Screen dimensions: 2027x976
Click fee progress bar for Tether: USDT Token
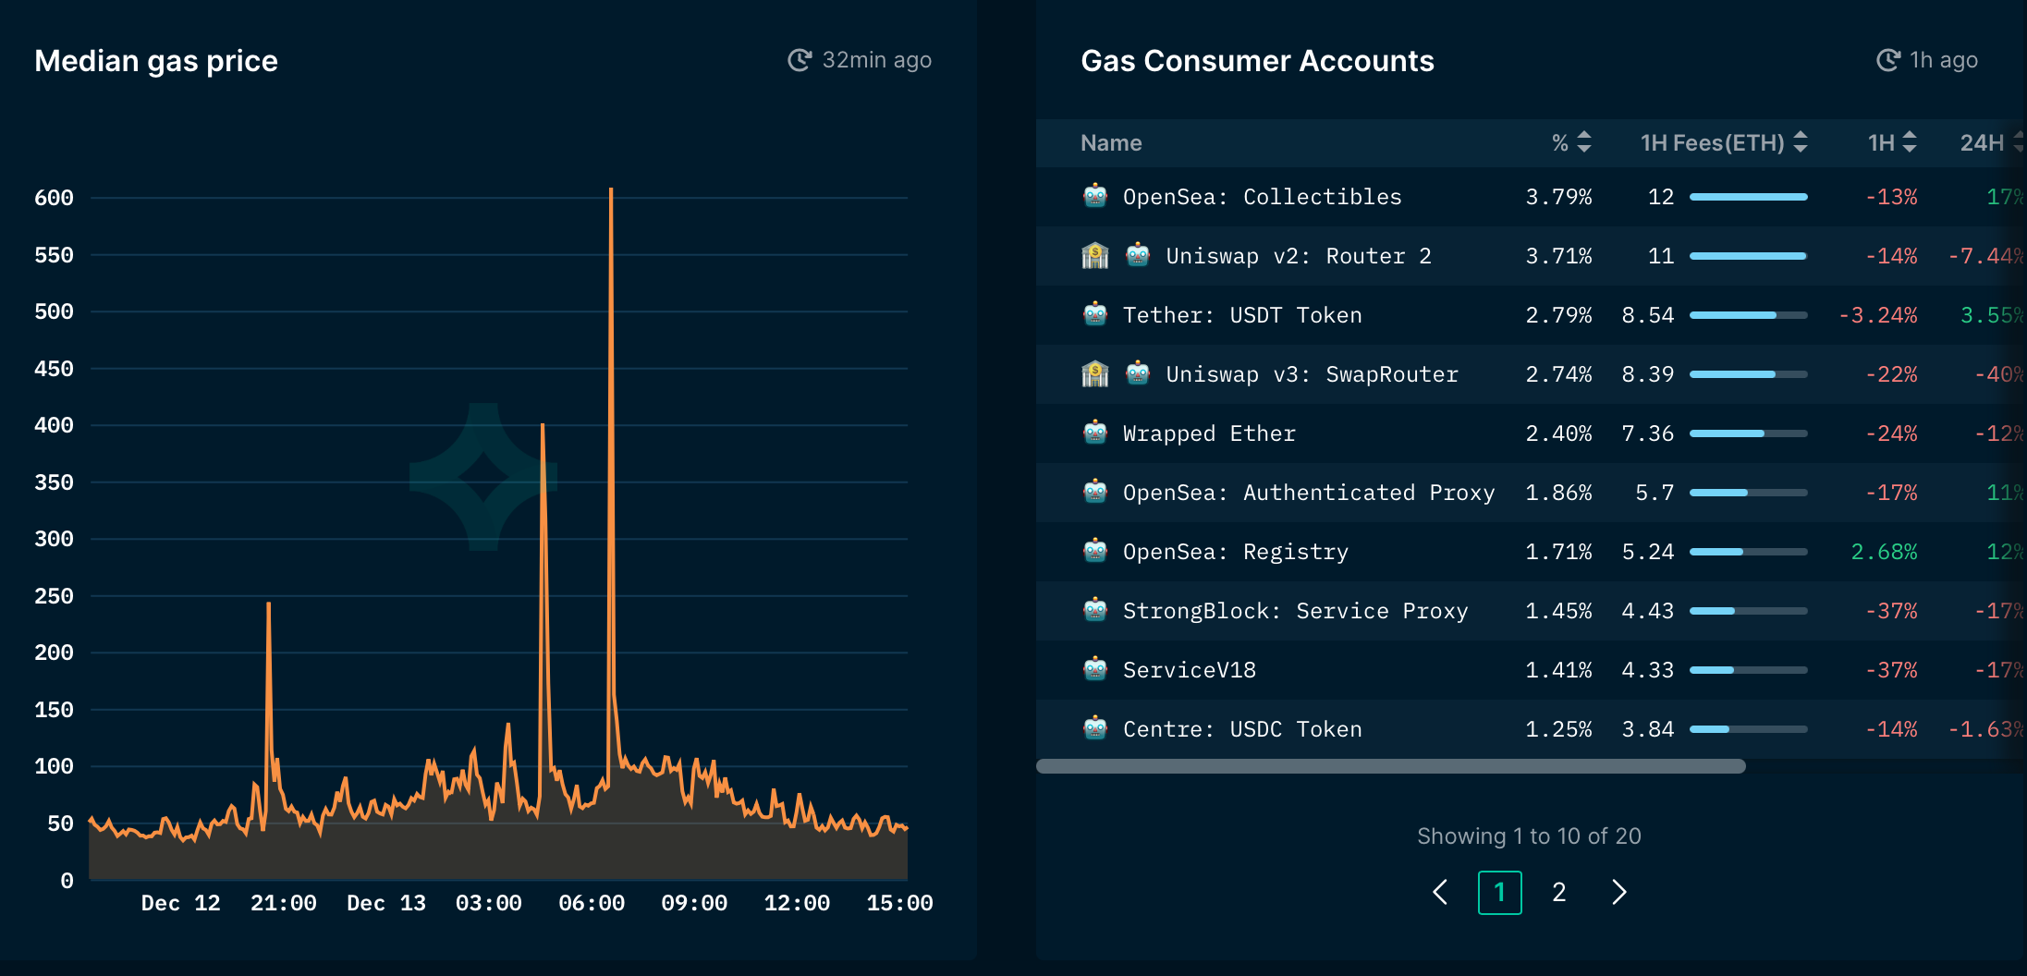(x=1748, y=315)
